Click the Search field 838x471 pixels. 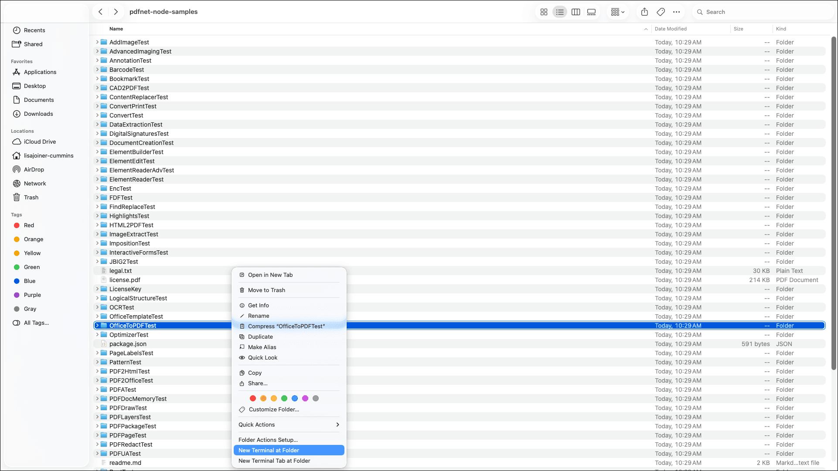pyautogui.click(x=763, y=12)
